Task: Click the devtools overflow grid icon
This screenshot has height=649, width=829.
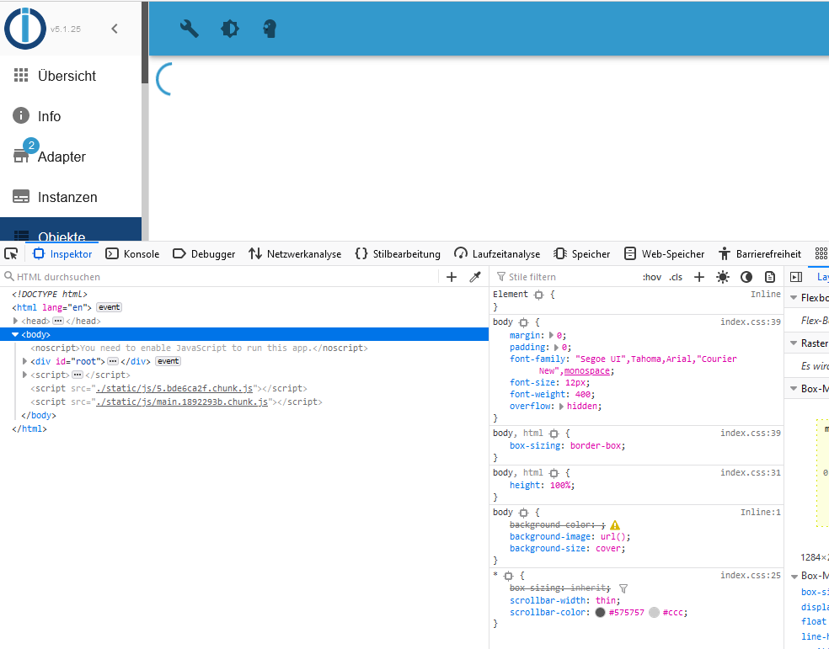Action: pyautogui.click(x=821, y=254)
